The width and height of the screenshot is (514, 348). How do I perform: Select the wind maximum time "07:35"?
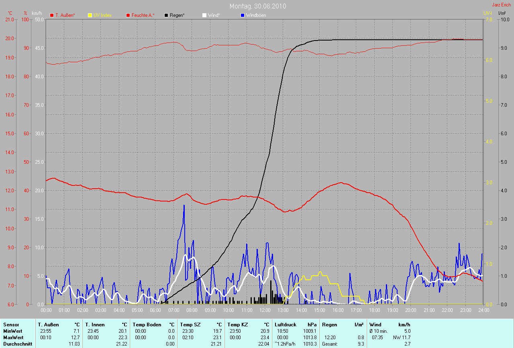378,338
